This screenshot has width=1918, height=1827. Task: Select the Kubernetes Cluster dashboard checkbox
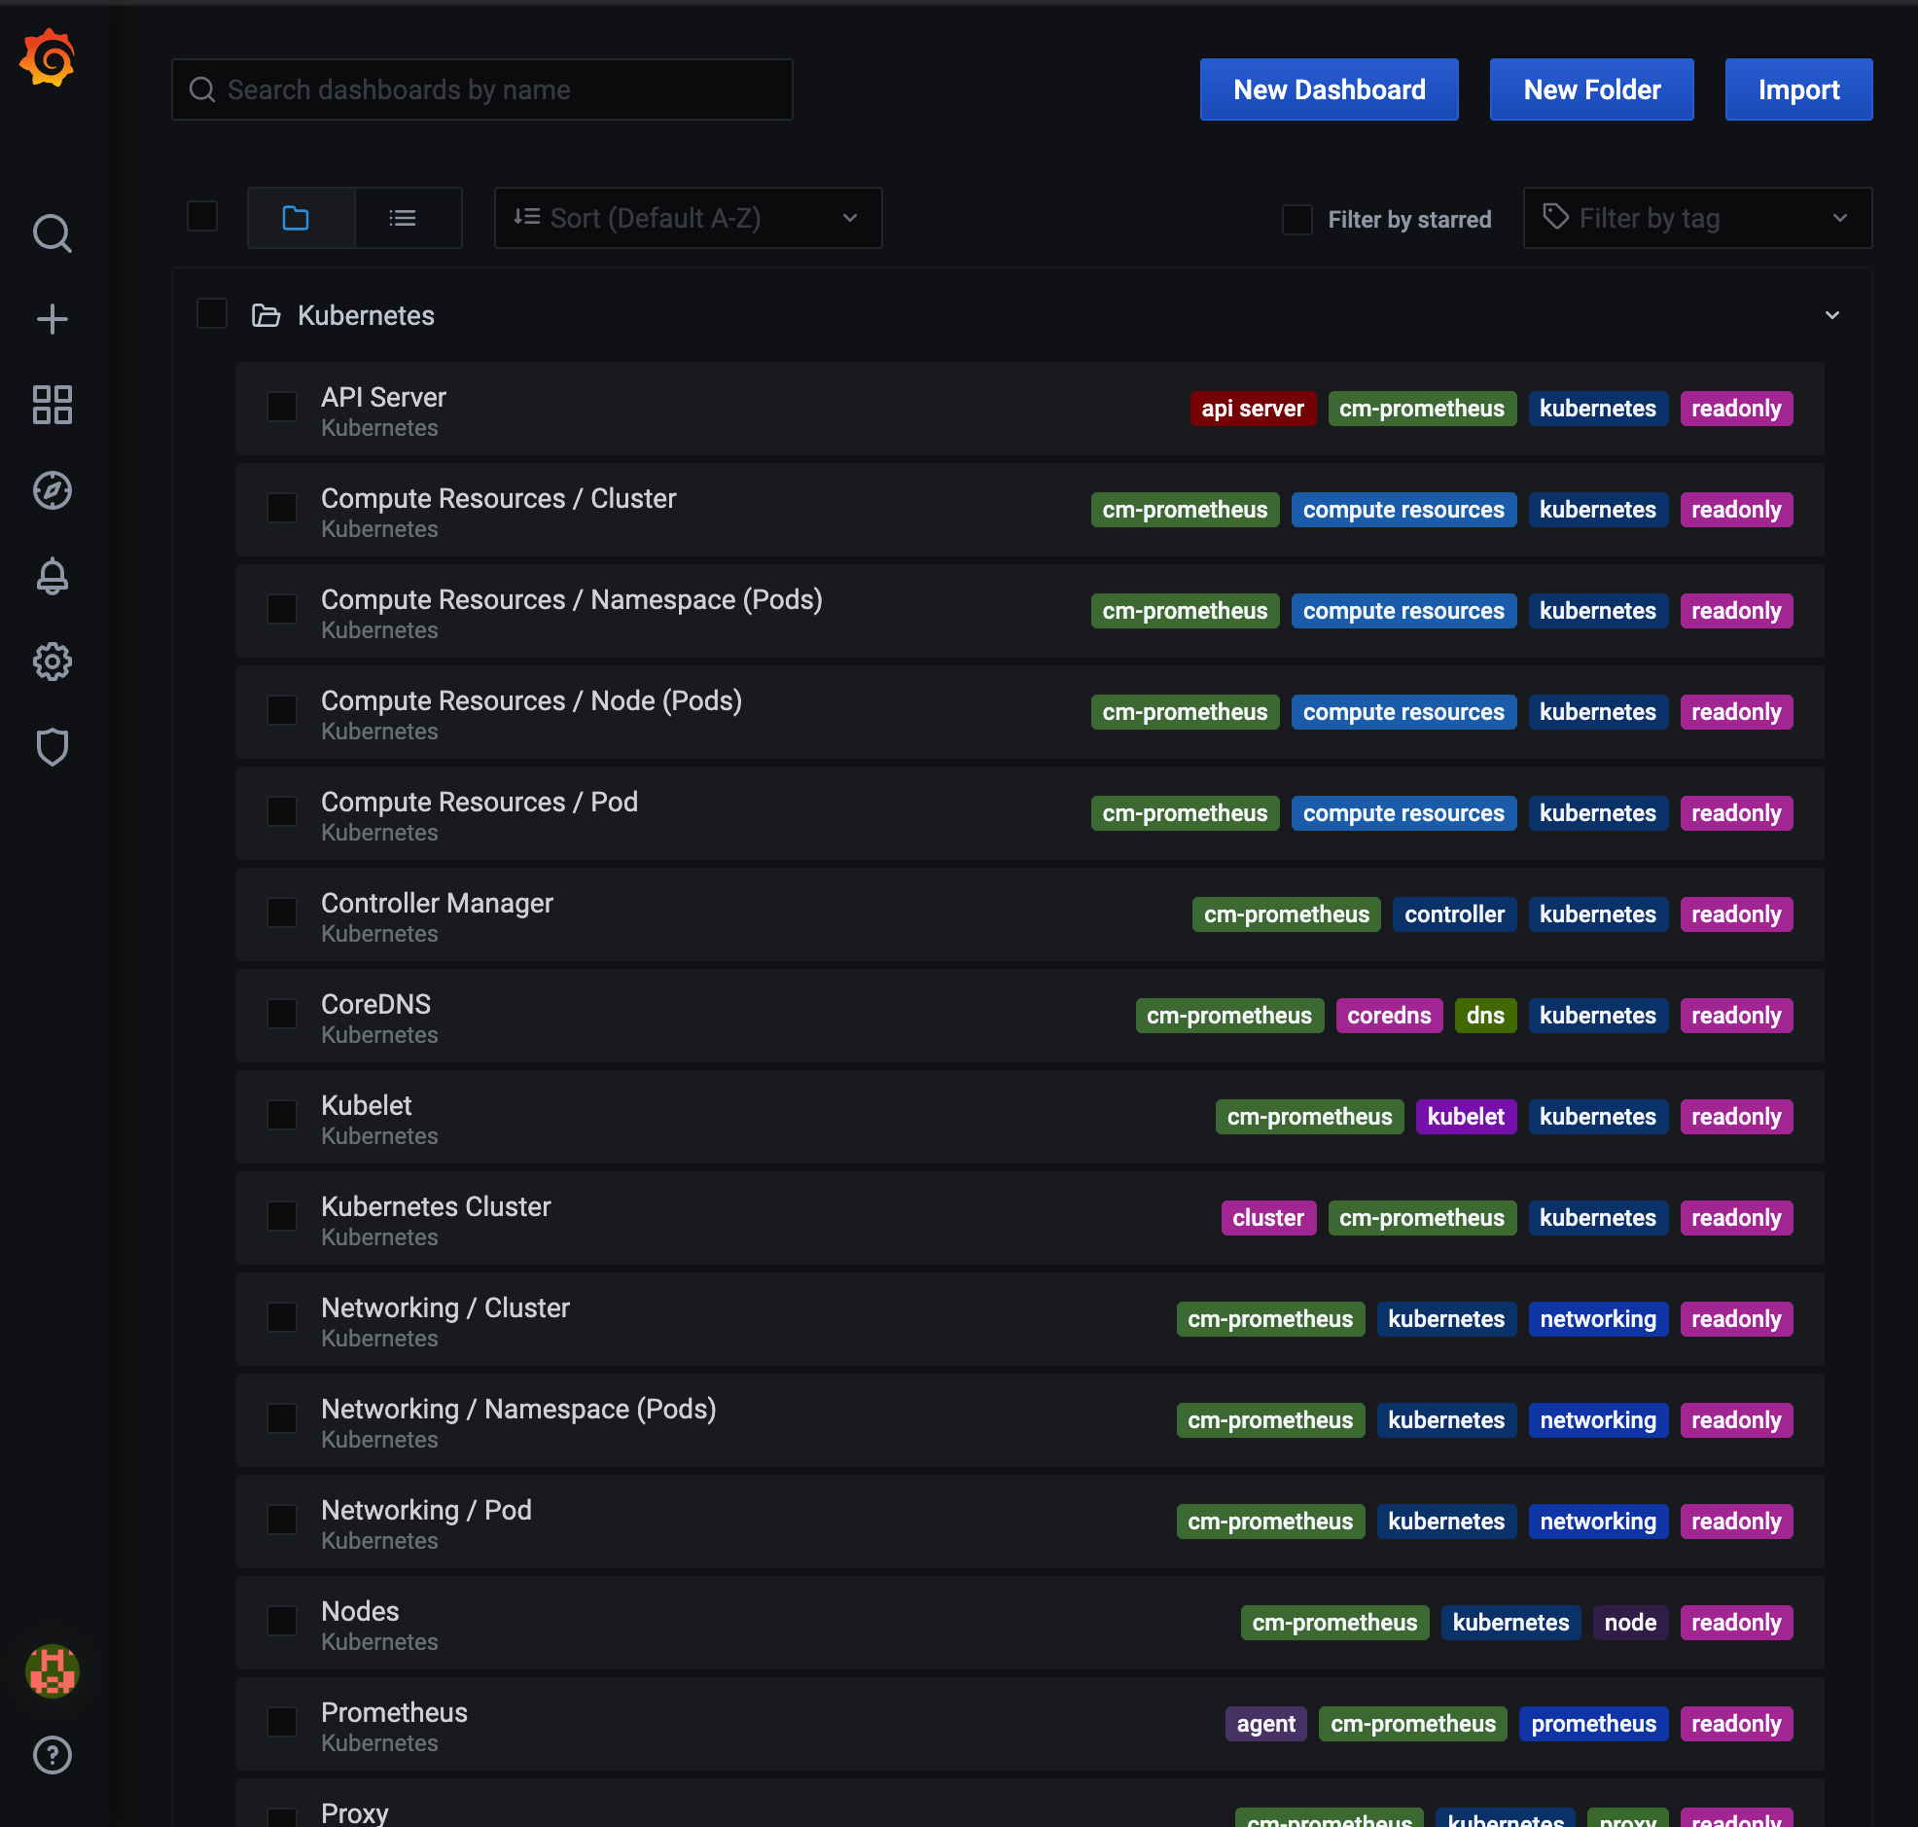tap(282, 1216)
